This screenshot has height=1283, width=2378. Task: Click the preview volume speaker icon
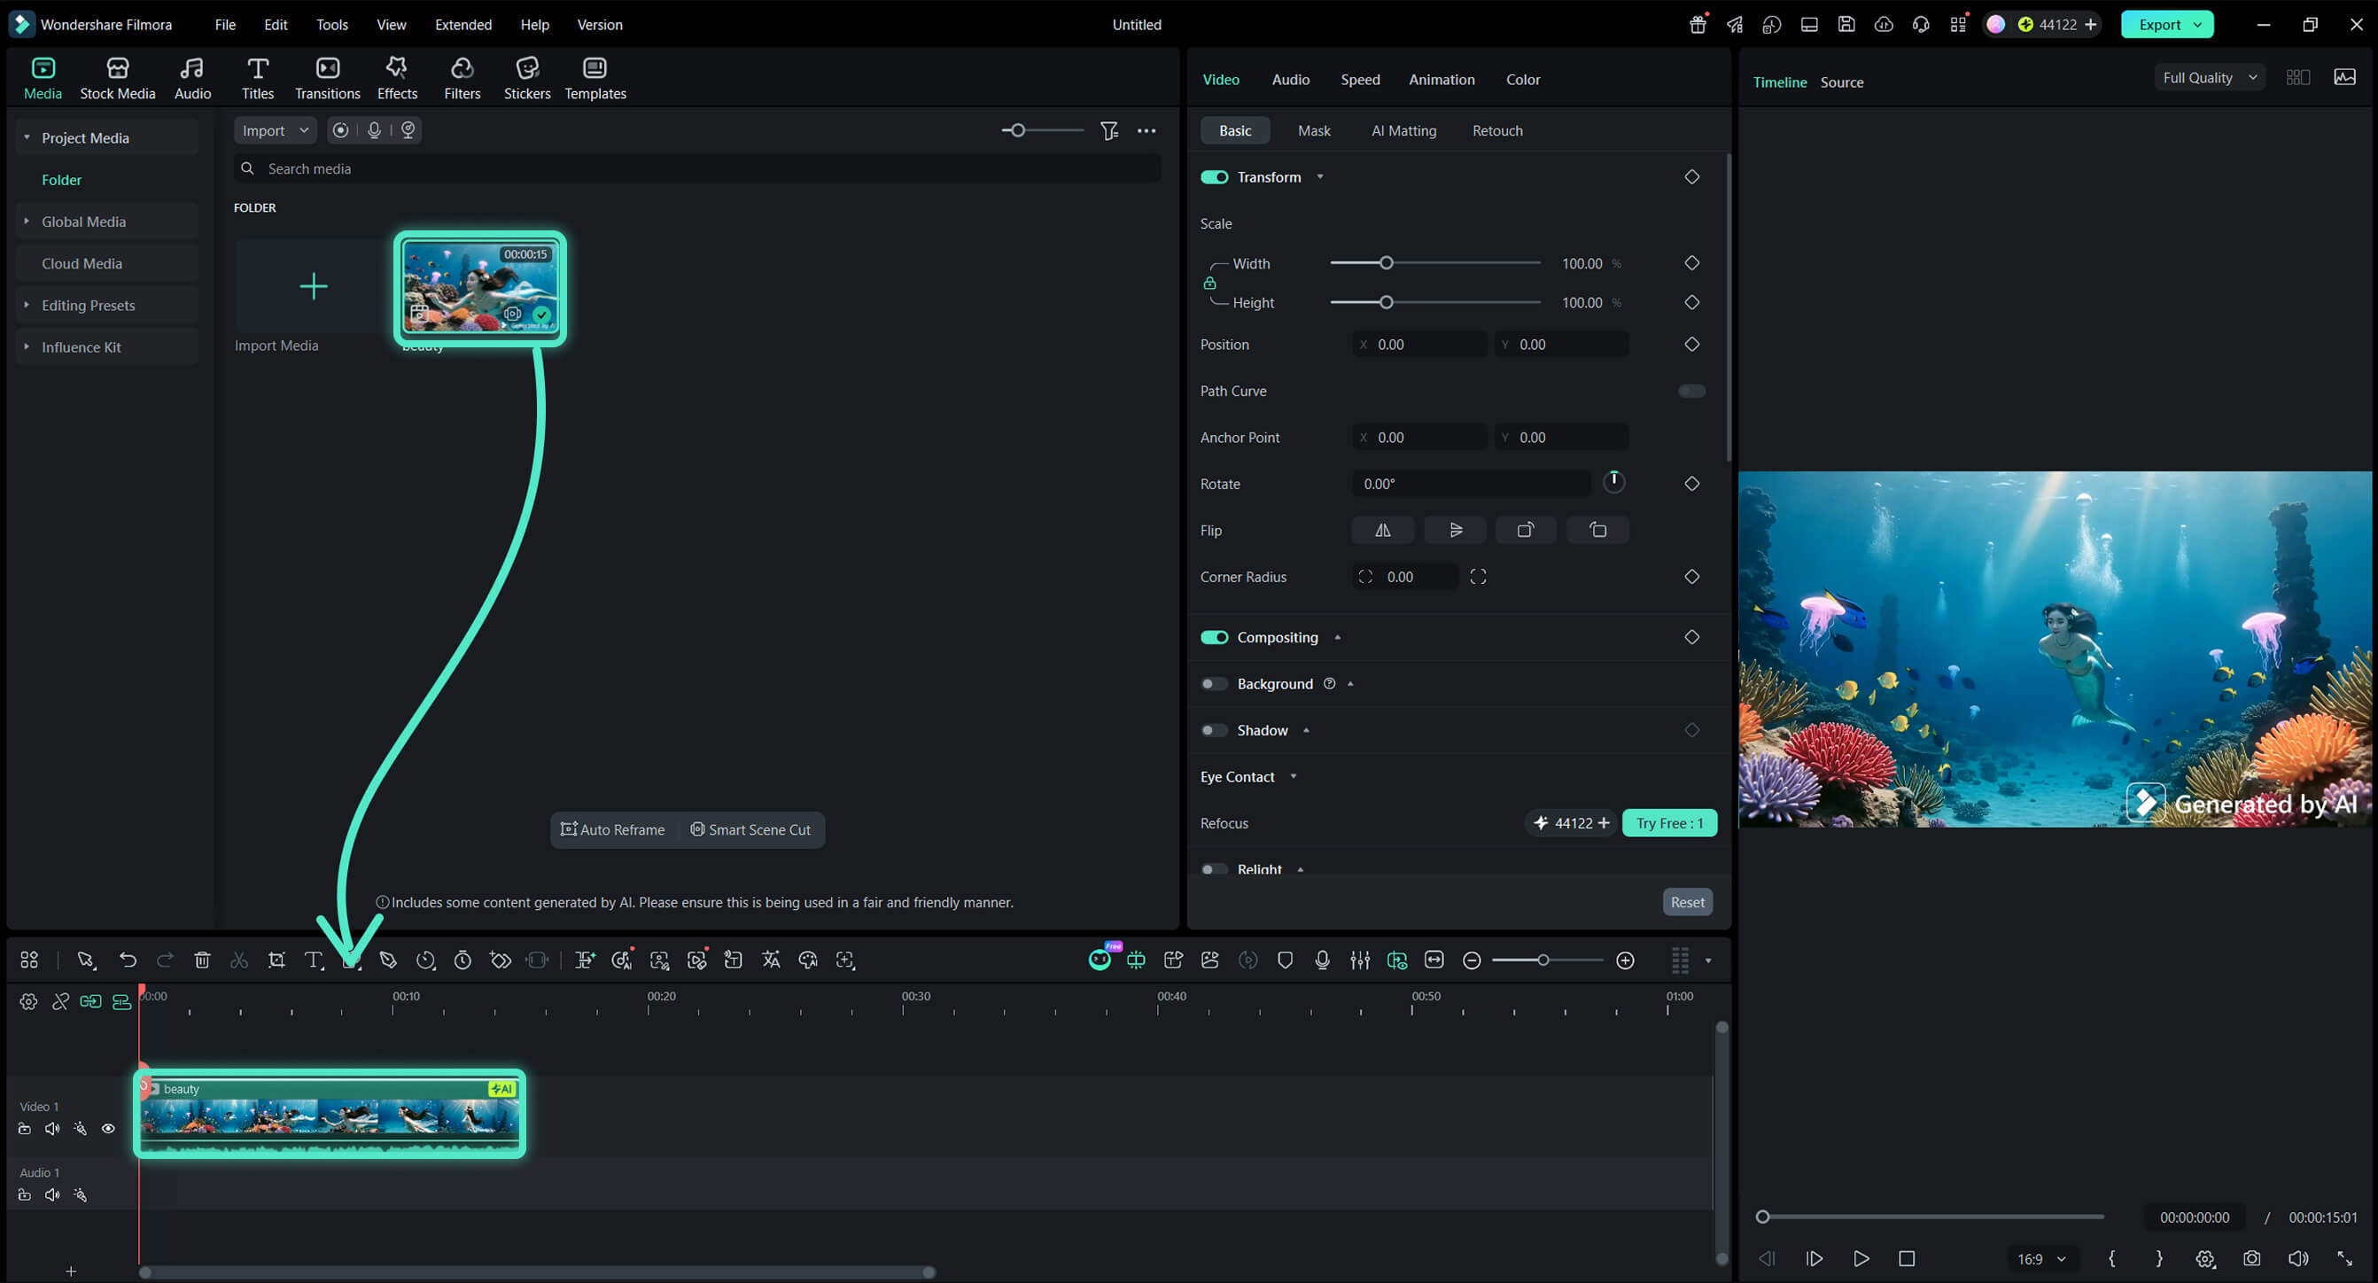point(2297,1258)
